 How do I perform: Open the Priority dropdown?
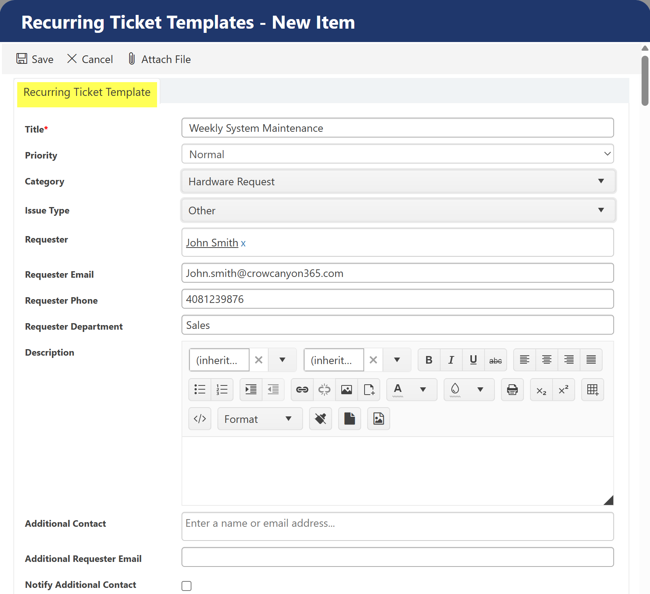tap(397, 154)
